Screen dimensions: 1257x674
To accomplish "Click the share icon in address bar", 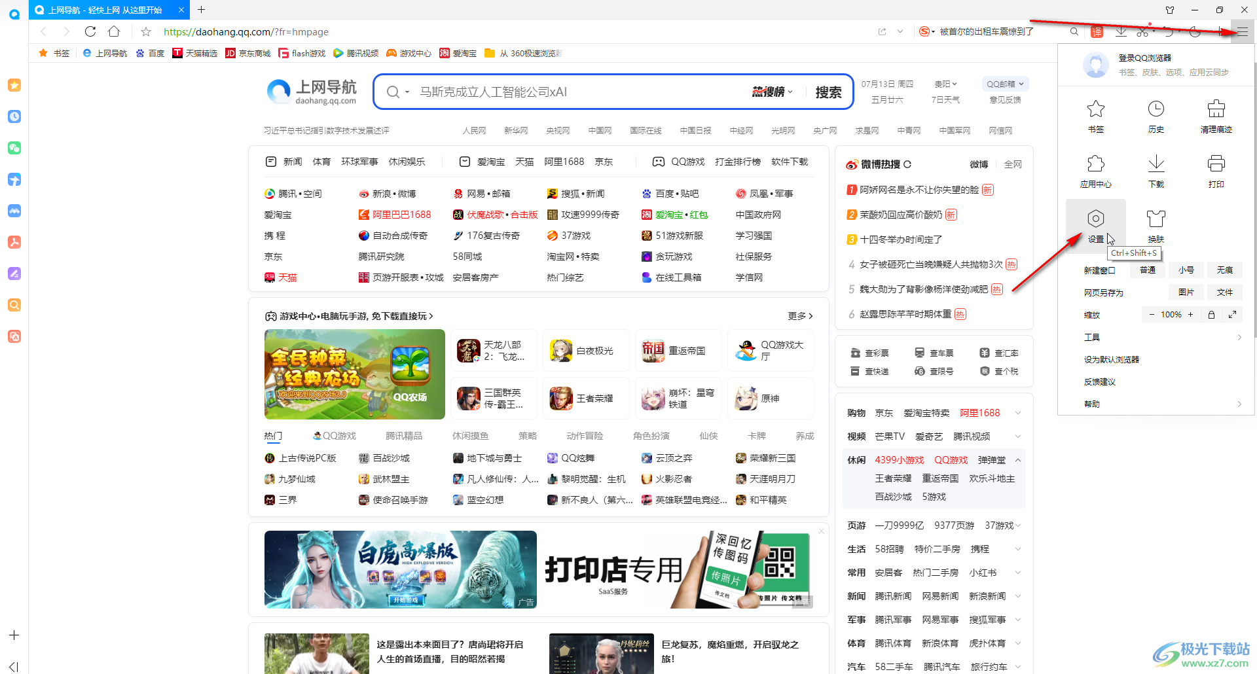I will [883, 31].
